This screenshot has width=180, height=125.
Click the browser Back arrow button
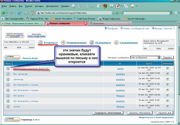tap(4, 13)
